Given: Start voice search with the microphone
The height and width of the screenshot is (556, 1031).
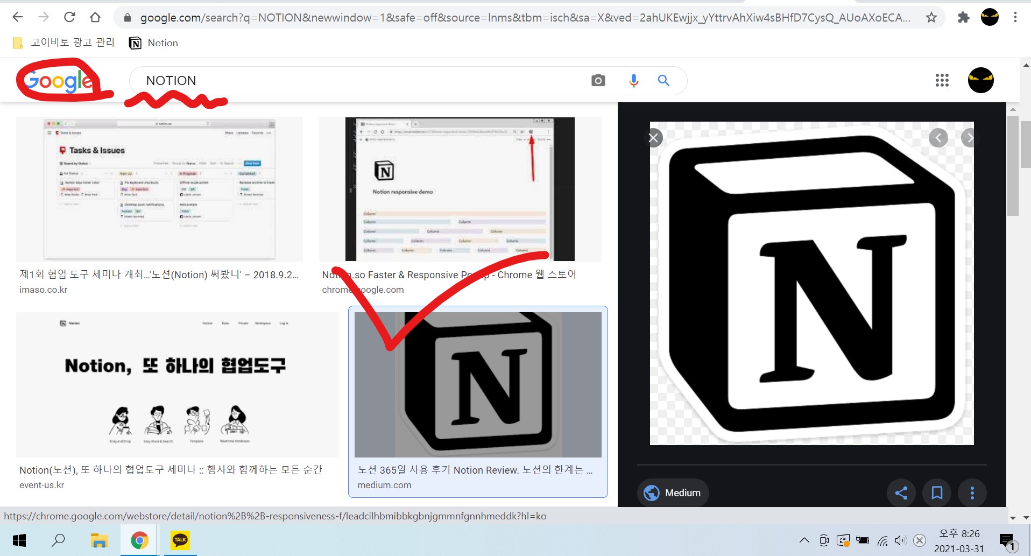Looking at the screenshot, I should click(633, 81).
